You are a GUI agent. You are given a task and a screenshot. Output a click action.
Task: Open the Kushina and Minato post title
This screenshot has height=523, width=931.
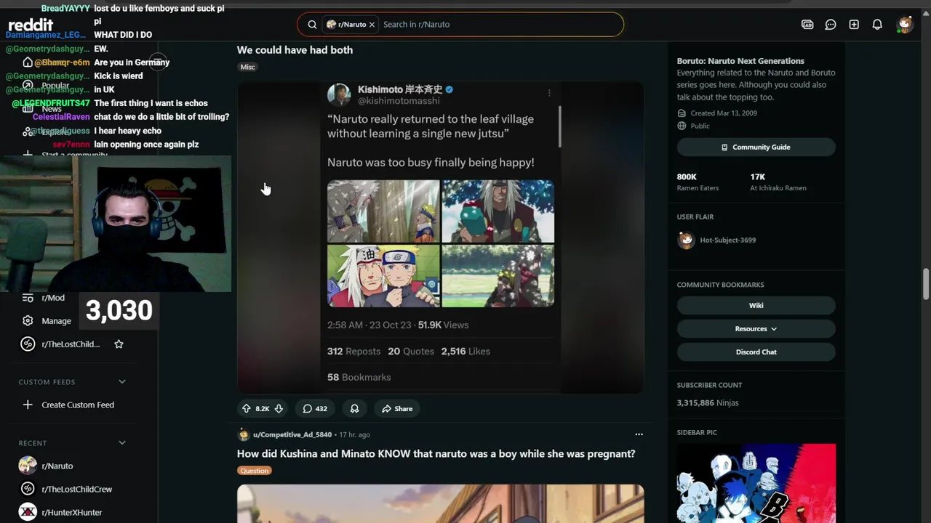[x=436, y=454]
